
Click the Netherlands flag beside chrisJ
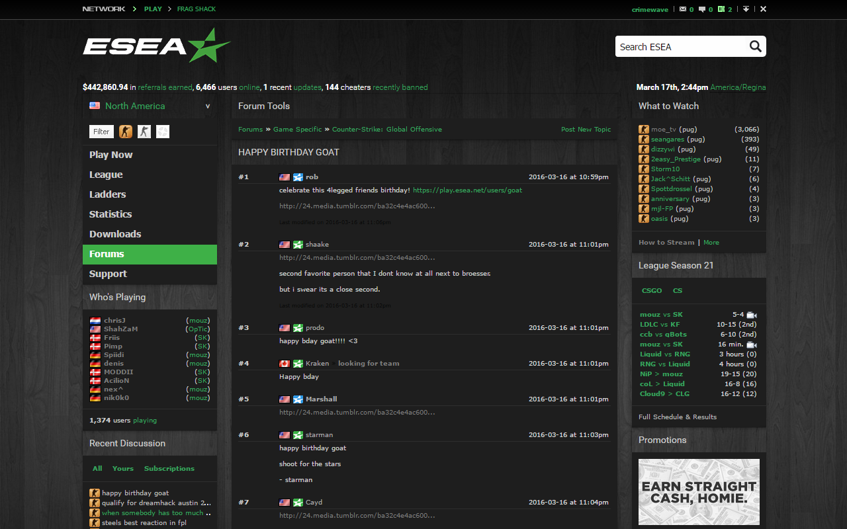point(95,321)
